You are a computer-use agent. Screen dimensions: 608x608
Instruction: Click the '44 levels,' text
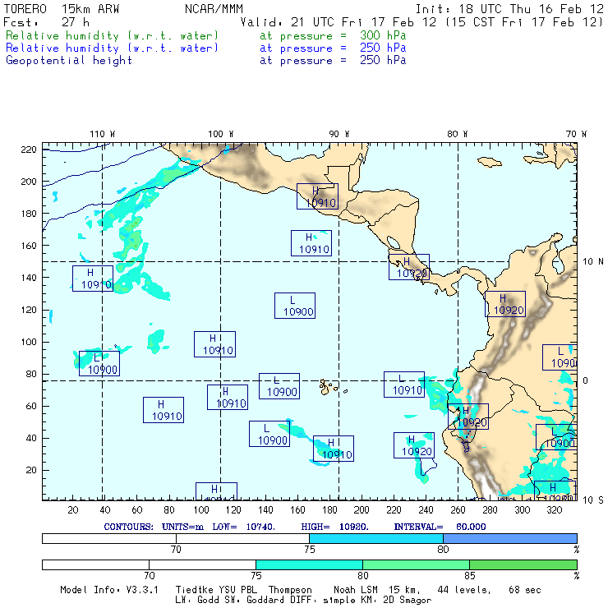[464, 590]
